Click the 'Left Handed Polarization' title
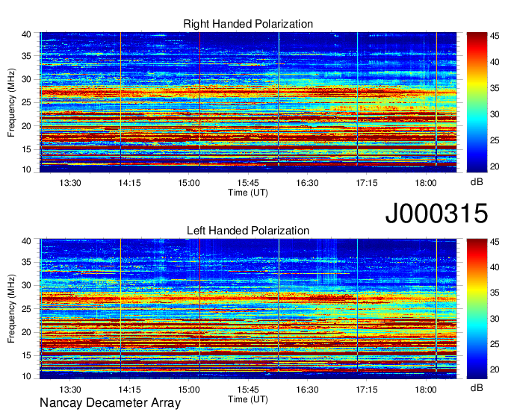The height and width of the screenshot is (412, 508). [248, 231]
